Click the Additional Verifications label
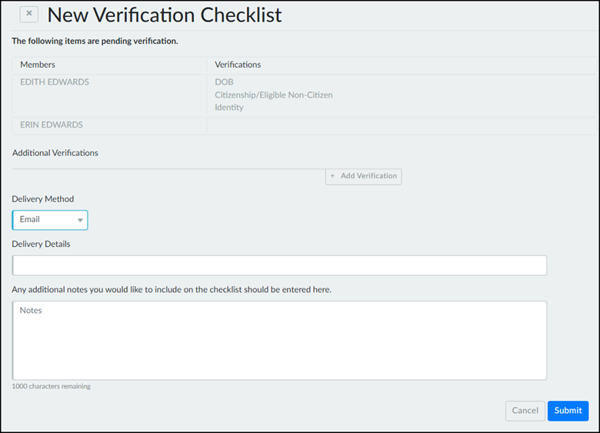Image resolution: width=600 pixels, height=433 pixels. pos(55,153)
